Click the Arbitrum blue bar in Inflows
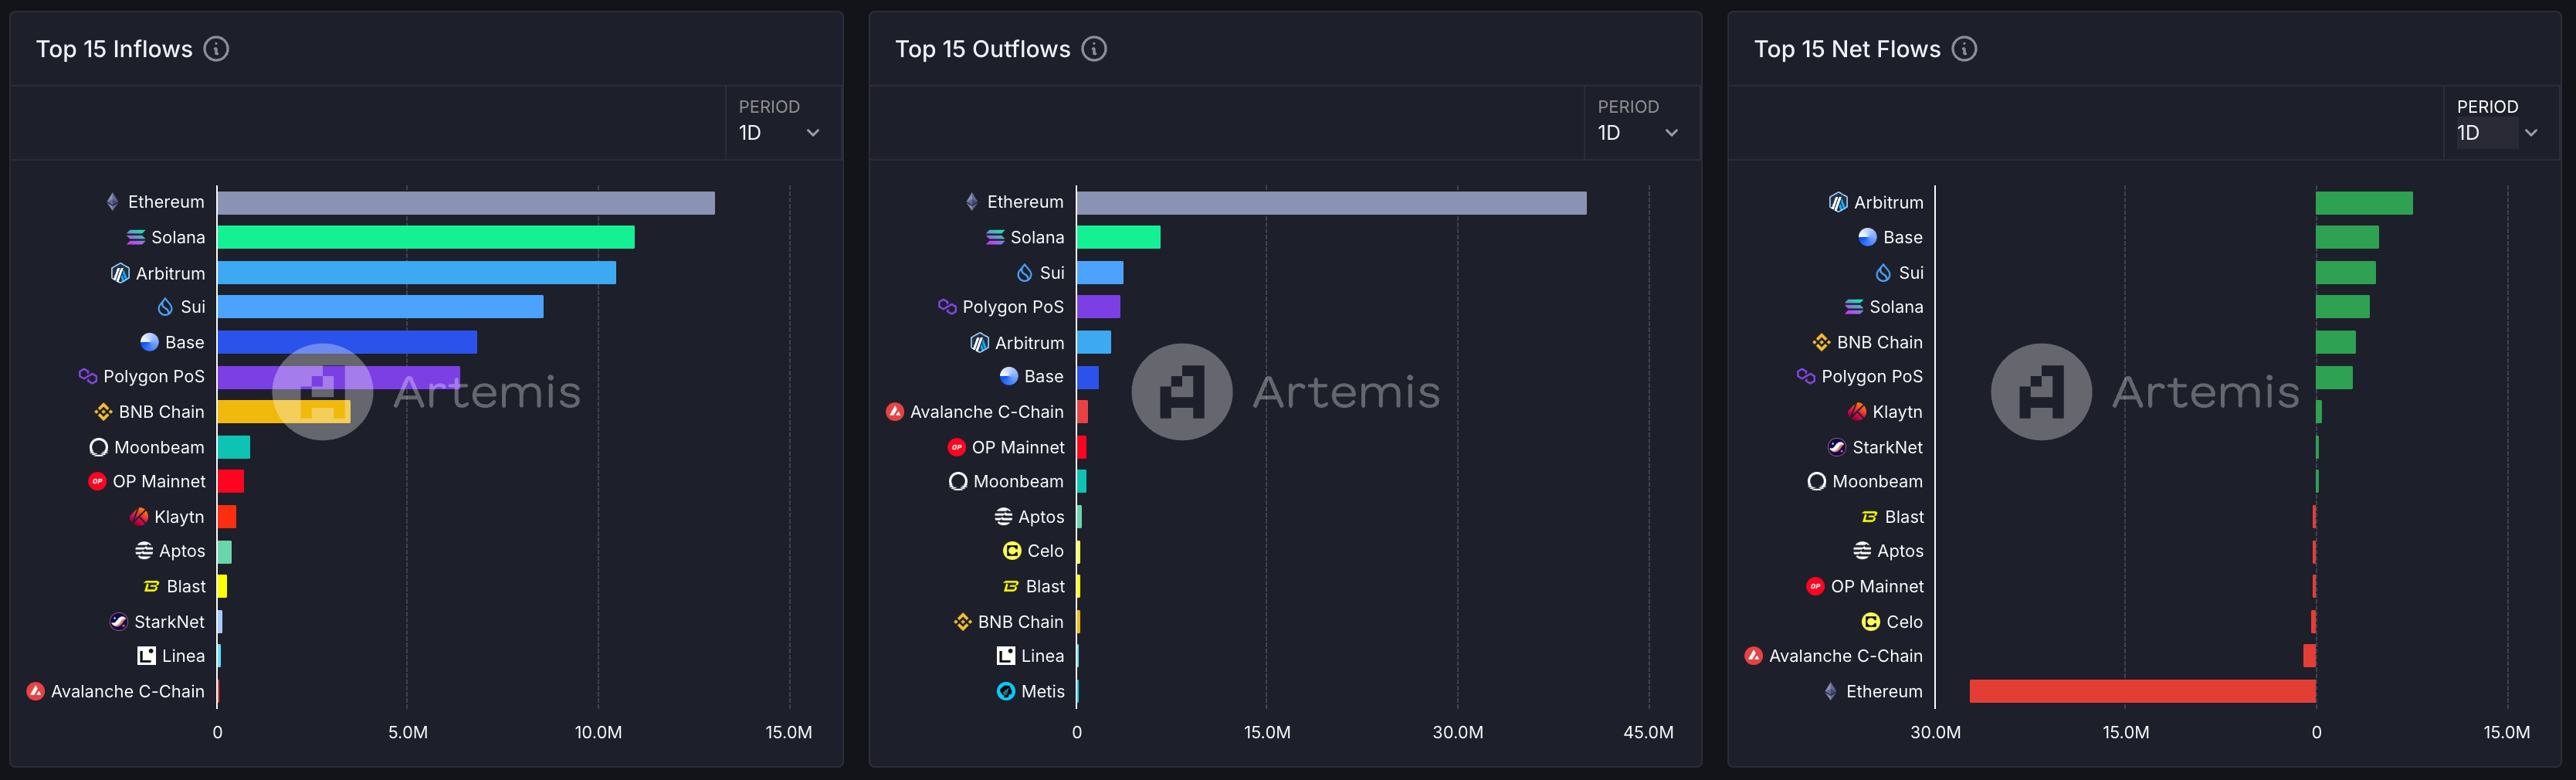 tap(416, 273)
